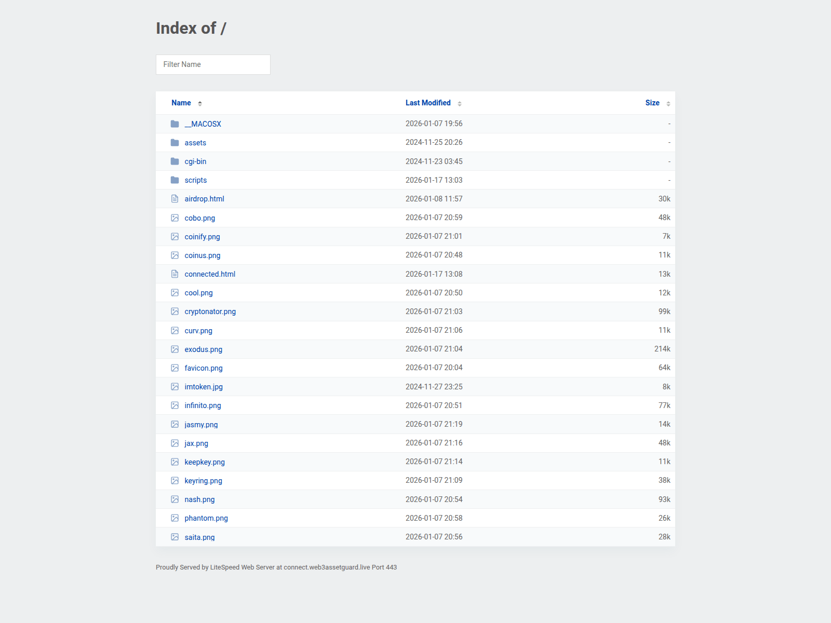831x623 pixels.
Task: Click the date 2026-01-08 11:57
Action: tap(434, 199)
